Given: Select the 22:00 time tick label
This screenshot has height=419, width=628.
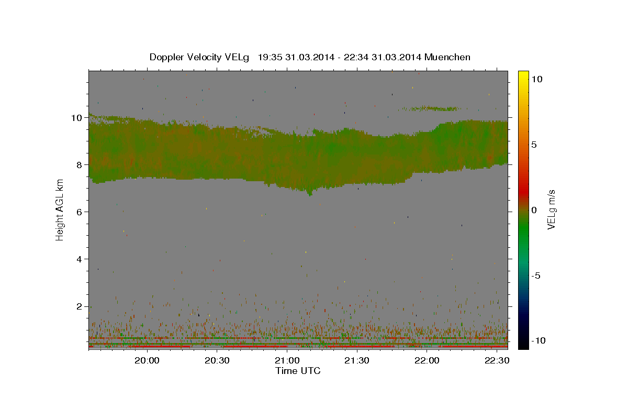Looking at the screenshot, I should [x=427, y=361].
